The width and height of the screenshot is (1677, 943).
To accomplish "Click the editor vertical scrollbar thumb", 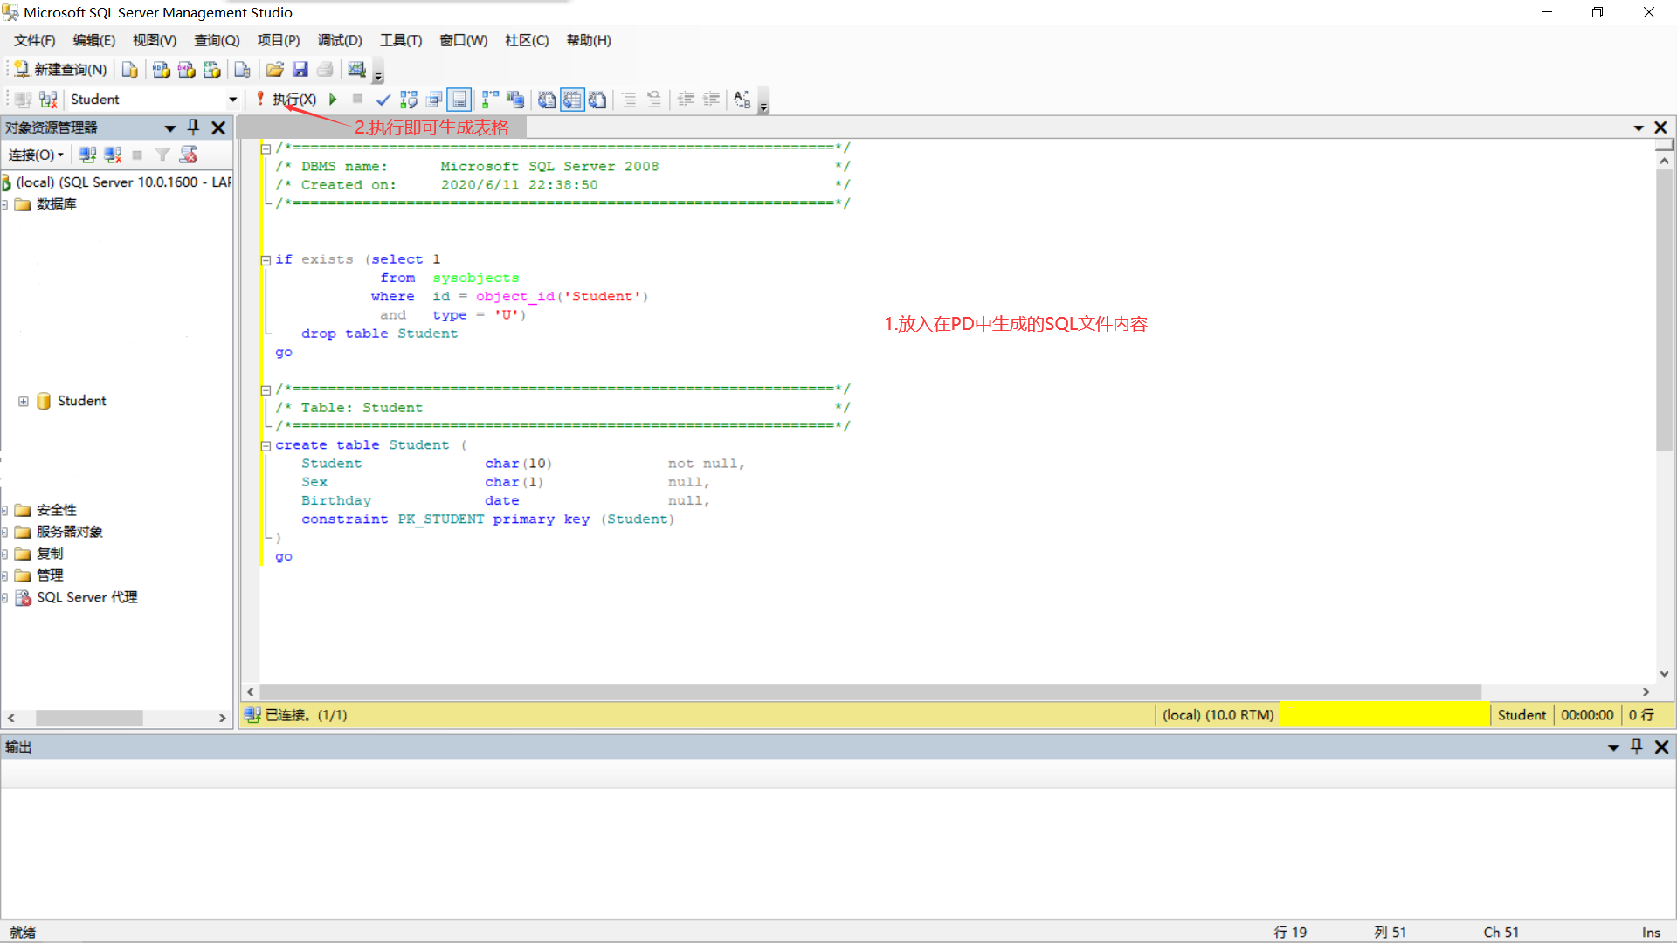I will tap(1664, 310).
